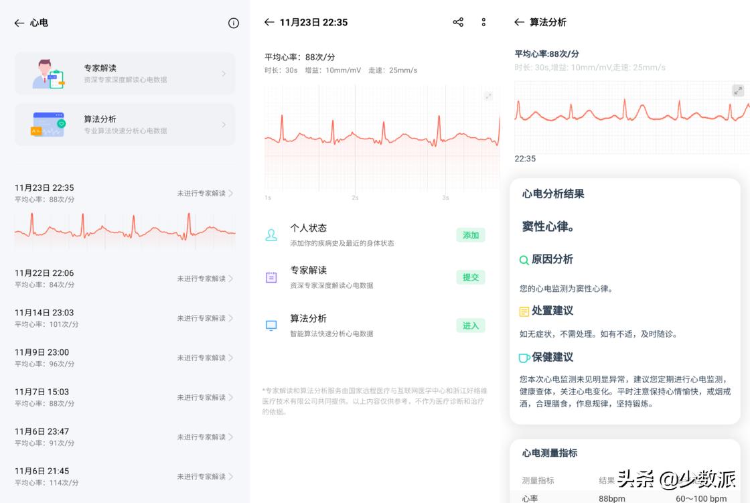Tap the back arrow on the 心电 page
750x503 pixels.
(19, 22)
